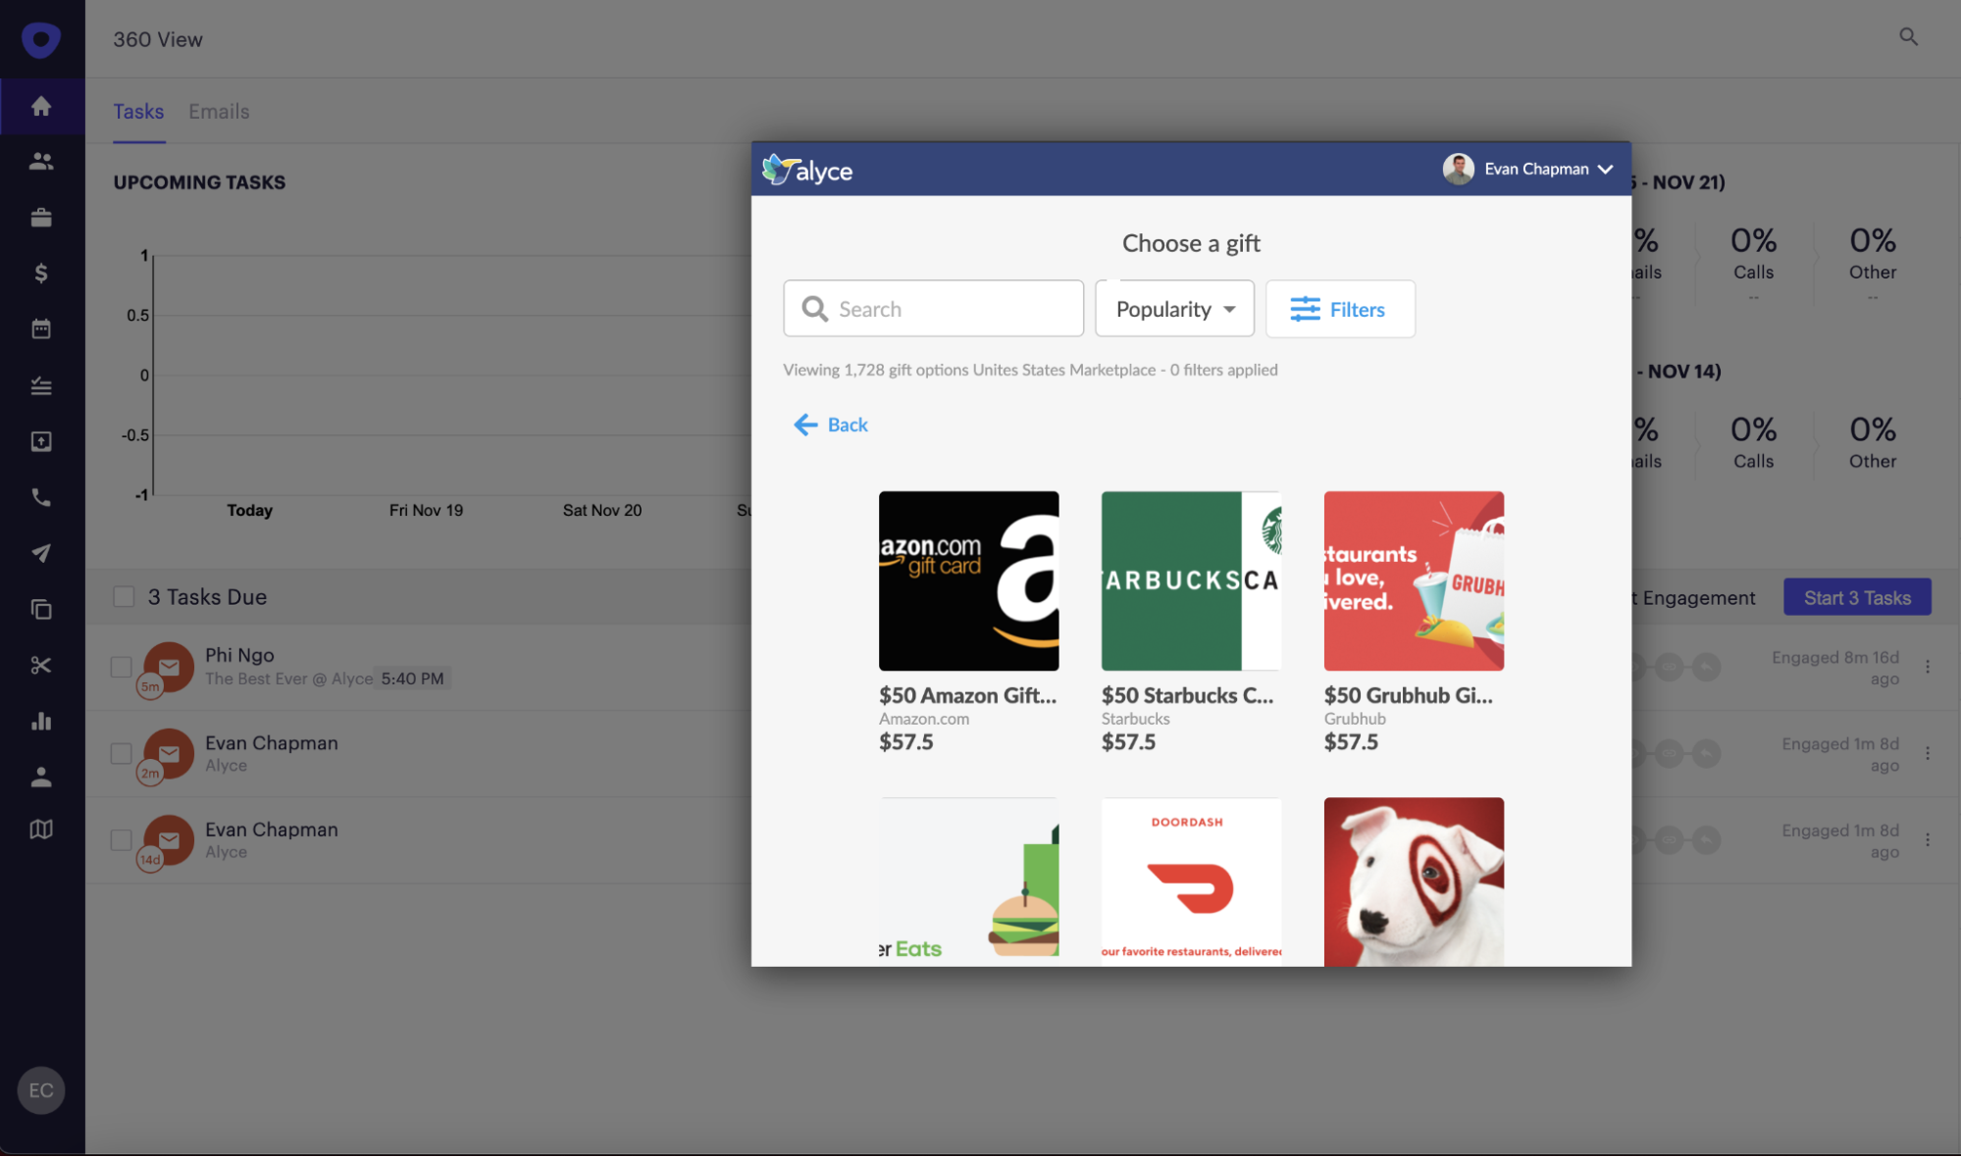Switch to the Emails tab
This screenshot has width=1961, height=1157.
[x=219, y=111]
